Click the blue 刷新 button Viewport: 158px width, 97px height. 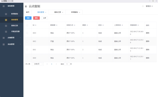click(x=28, y=18)
